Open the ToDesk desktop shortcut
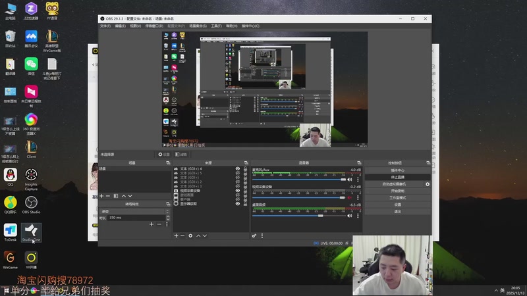 (11, 232)
